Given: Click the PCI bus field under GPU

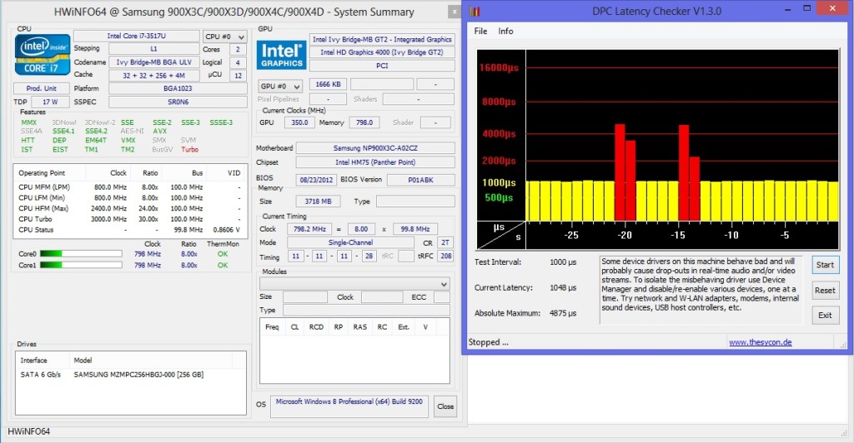Looking at the screenshot, I should [x=382, y=65].
